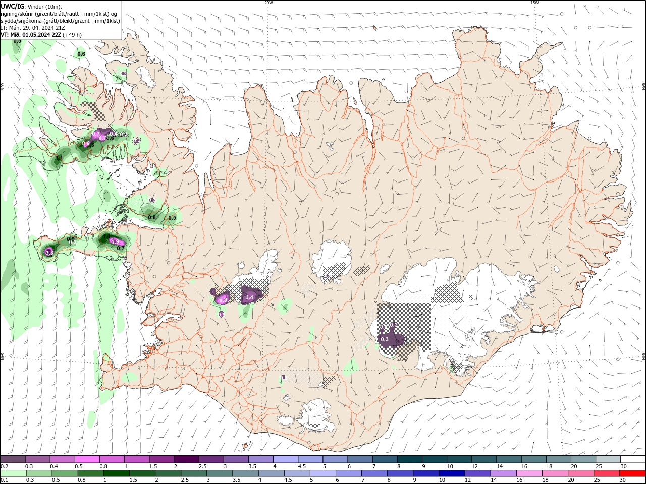Pick the first greyish-purple 0.2 snow swatch

tap(13, 459)
